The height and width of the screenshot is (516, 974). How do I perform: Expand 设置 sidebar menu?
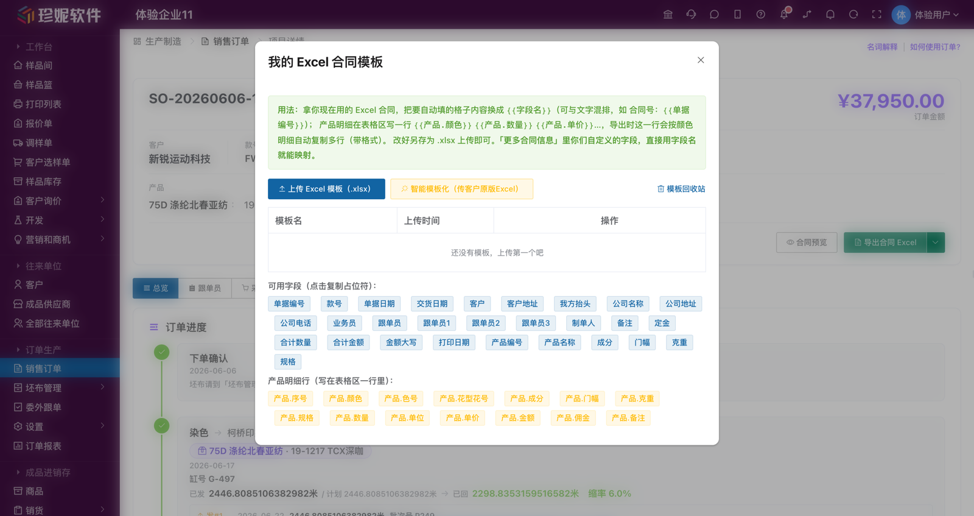(x=60, y=427)
